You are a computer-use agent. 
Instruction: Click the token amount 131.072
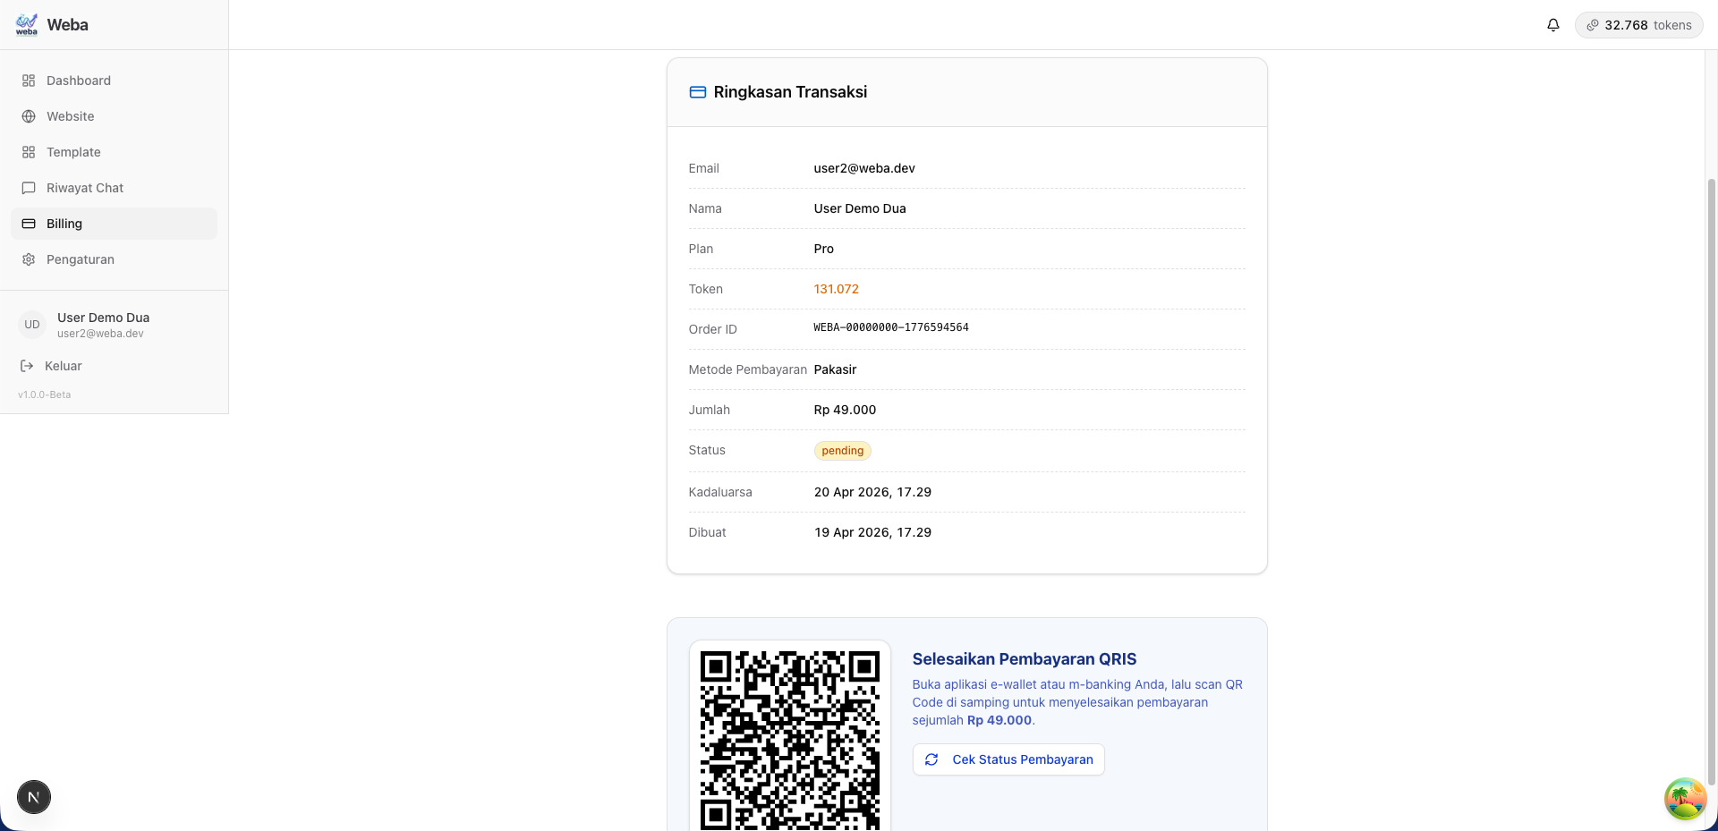coord(837,289)
